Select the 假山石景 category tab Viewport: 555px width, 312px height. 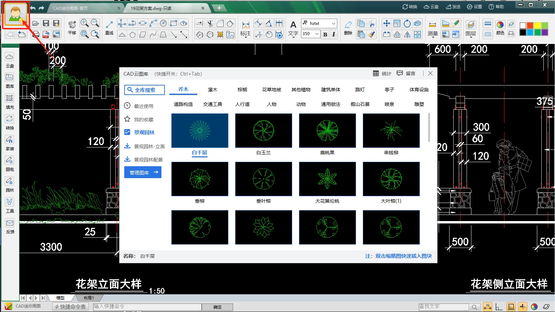click(x=360, y=104)
